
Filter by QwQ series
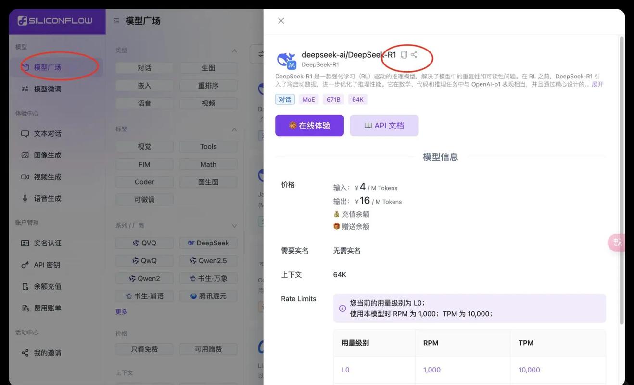click(x=144, y=261)
